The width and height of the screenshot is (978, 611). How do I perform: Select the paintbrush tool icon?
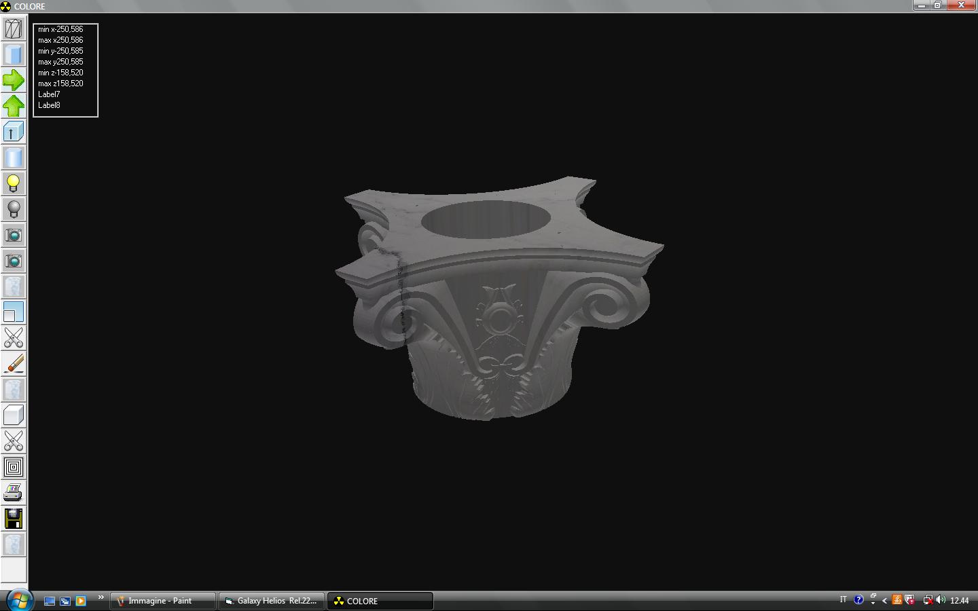[14, 364]
